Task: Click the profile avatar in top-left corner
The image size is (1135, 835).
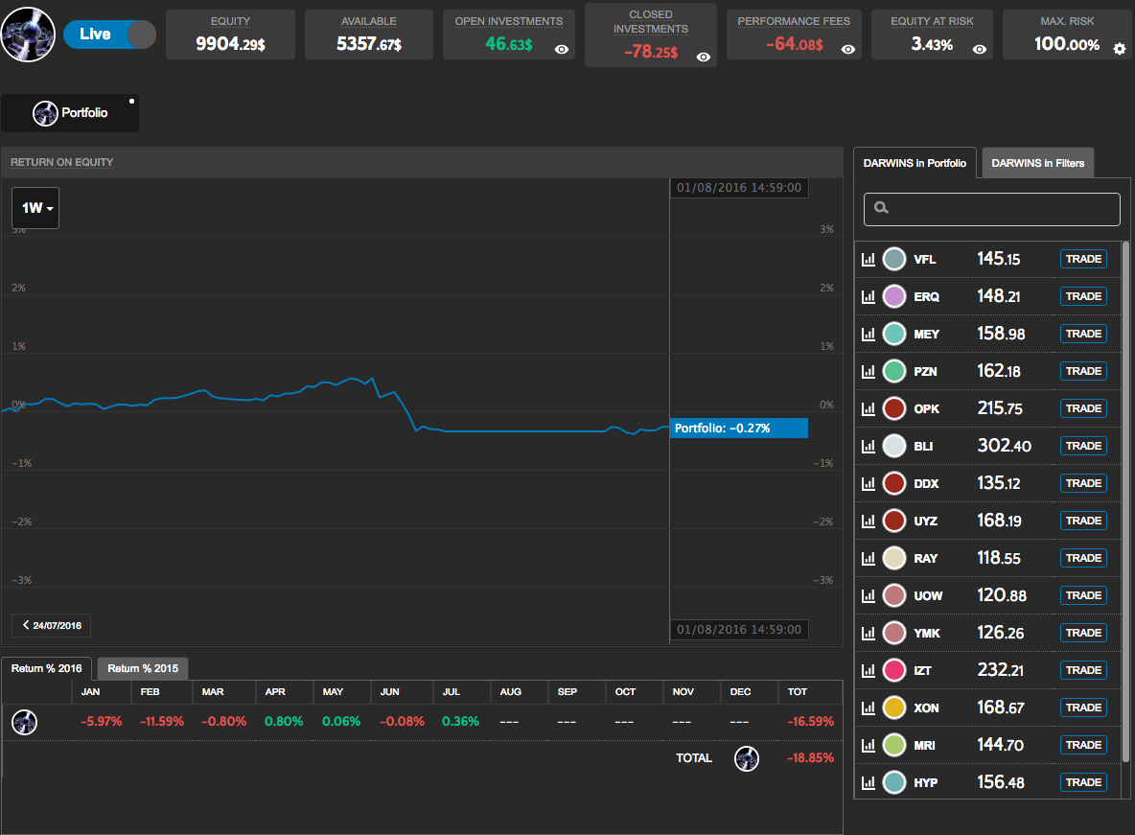Action: pos(27,34)
